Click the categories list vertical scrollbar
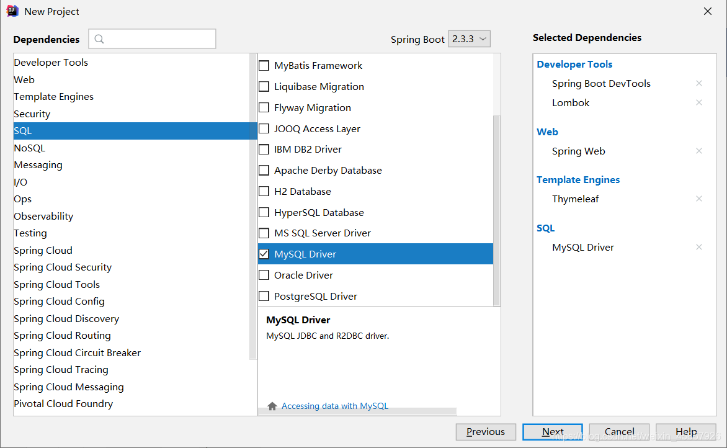 click(253, 207)
